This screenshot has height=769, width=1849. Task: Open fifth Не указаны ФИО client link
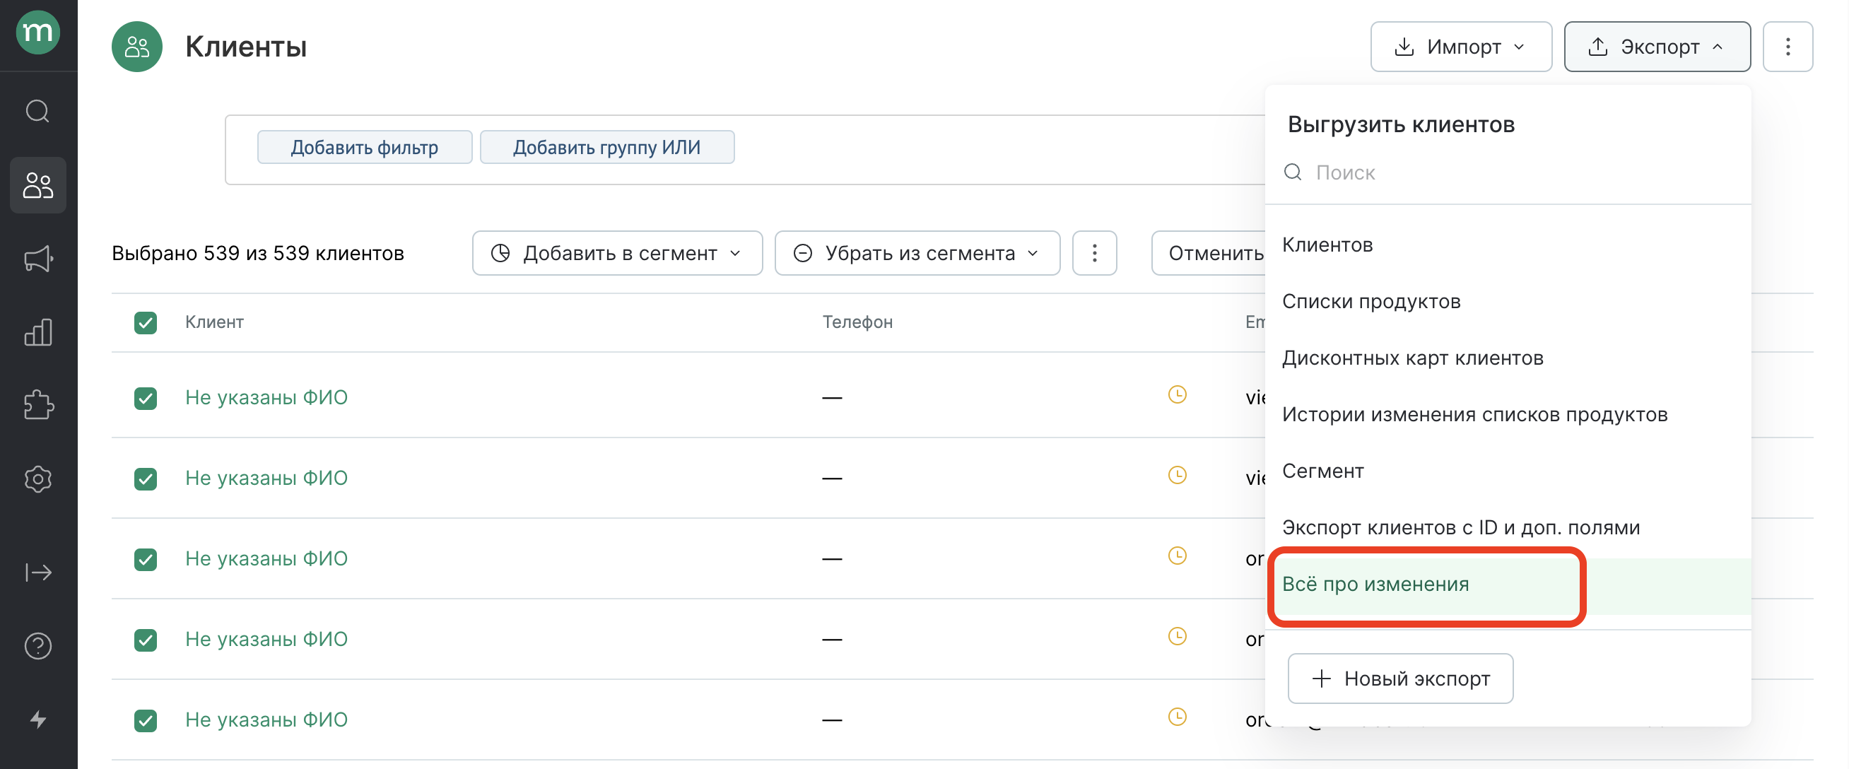(x=266, y=719)
